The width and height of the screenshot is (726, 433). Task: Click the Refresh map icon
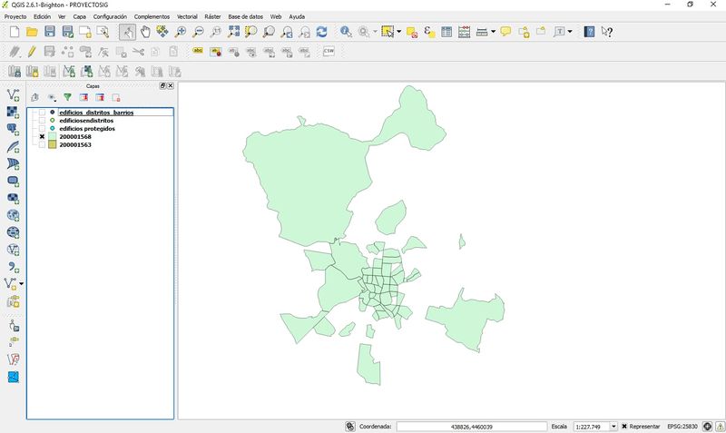point(321,32)
